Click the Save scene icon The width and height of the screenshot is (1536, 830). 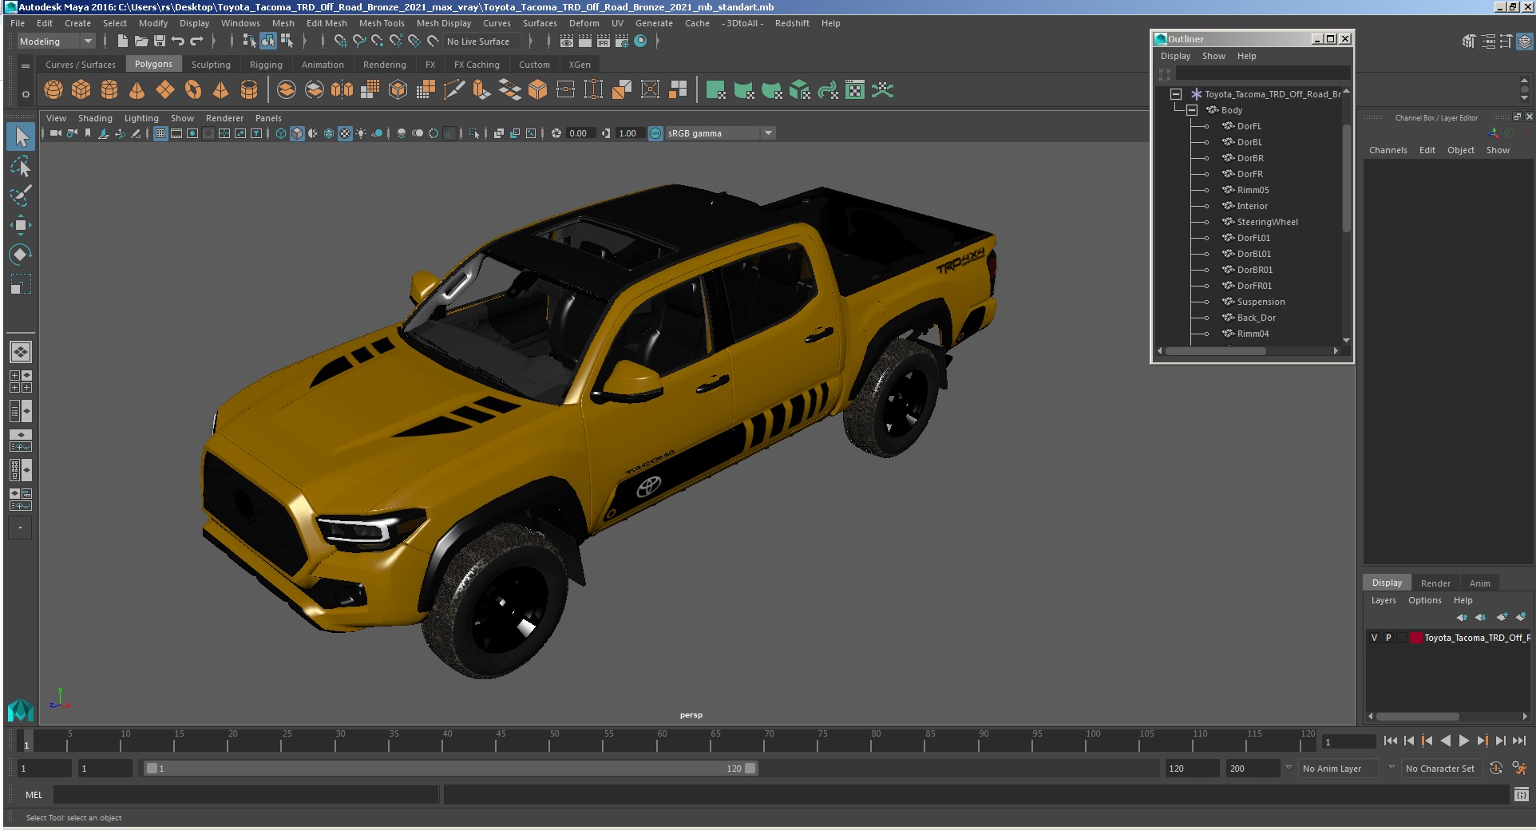point(160,41)
